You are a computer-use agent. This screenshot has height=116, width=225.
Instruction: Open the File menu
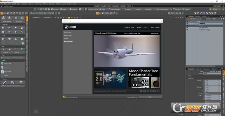(2, 4)
